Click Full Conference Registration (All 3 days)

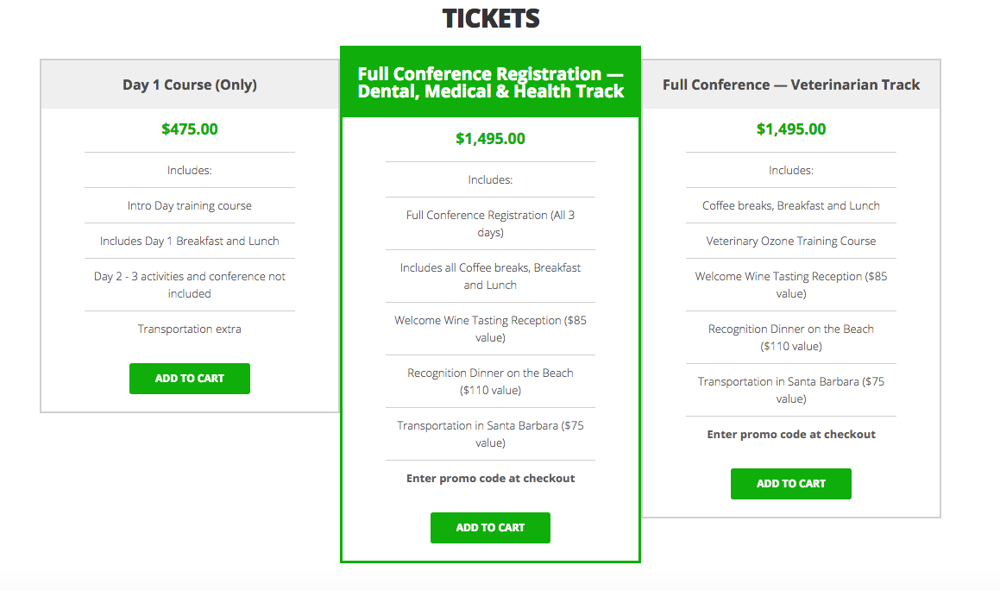(x=490, y=224)
